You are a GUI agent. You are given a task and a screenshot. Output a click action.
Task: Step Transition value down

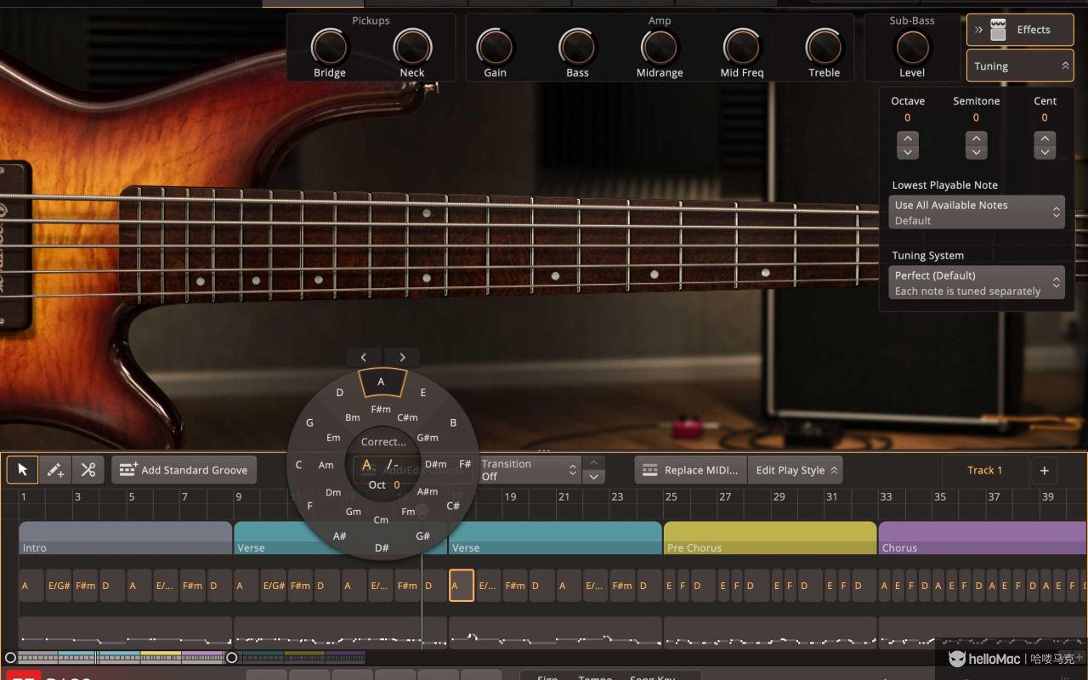click(x=594, y=477)
